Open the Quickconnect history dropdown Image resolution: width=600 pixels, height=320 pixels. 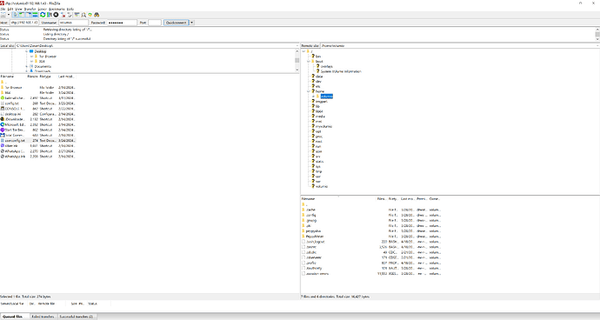(x=191, y=23)
